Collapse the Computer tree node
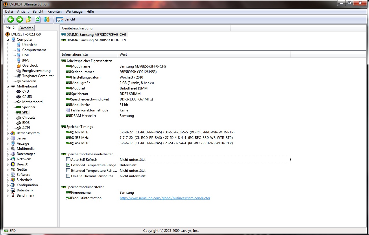The height and width of the screenshot is (235, 369). (8, 40)
